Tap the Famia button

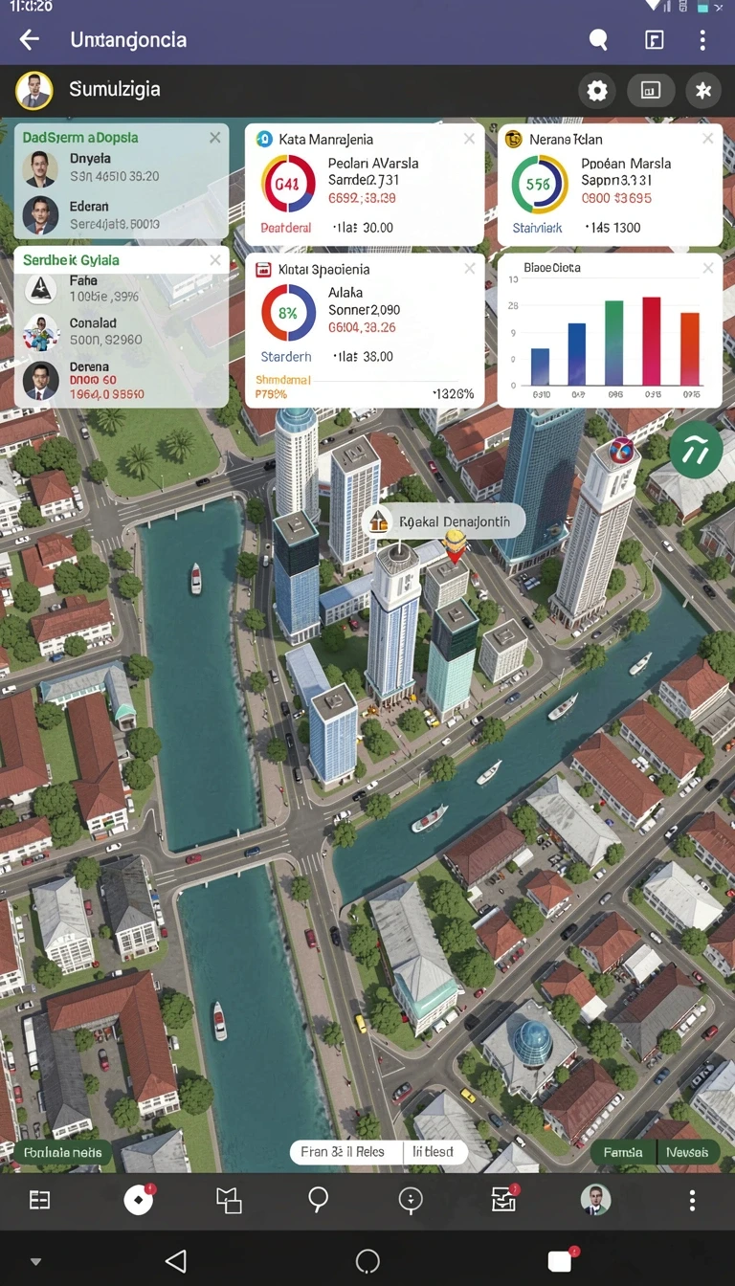(623, 1152)
